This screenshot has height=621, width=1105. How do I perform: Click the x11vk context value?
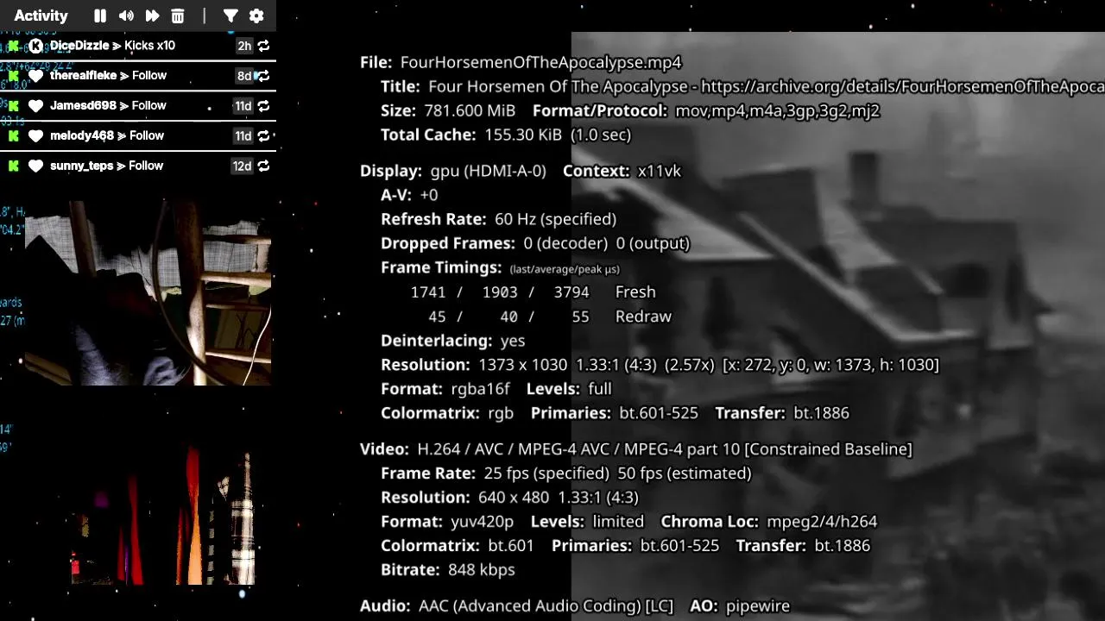click(x=660, y=171)
